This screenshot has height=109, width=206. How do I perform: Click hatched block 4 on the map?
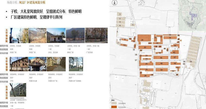(120, 25)
